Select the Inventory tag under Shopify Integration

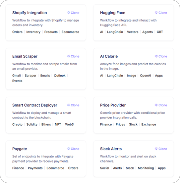click(33, 32)
